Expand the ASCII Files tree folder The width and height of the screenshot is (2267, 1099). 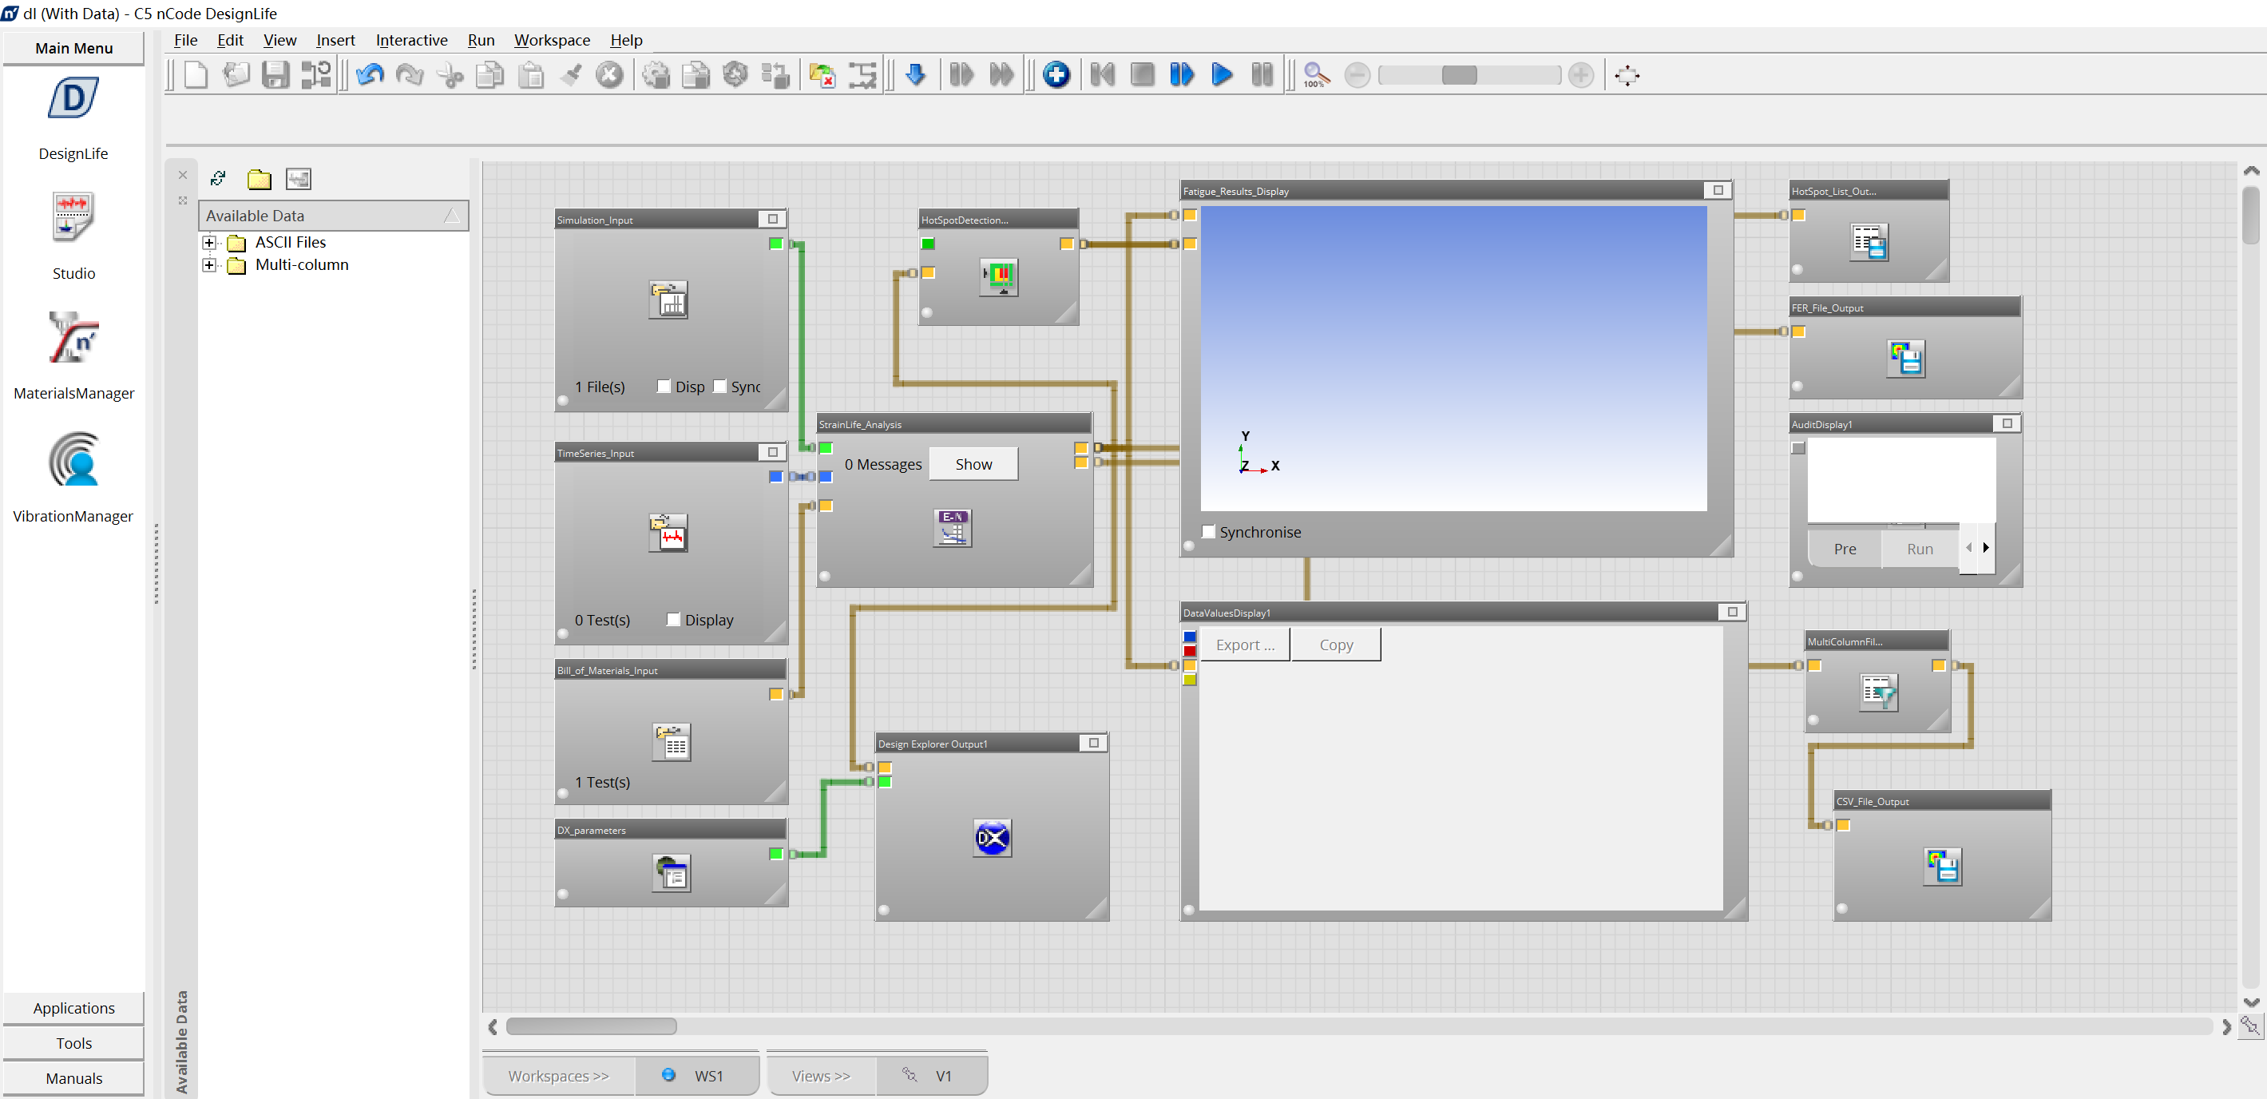[208, 242]
